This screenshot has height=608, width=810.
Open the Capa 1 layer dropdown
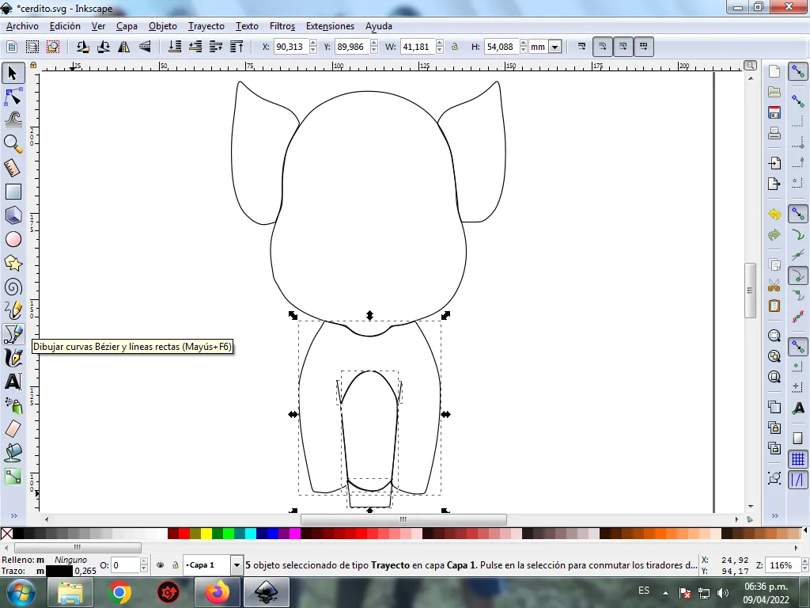click(237, 565)
